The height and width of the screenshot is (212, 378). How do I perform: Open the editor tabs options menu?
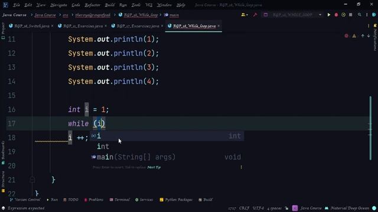369,26
